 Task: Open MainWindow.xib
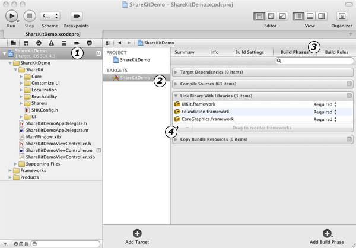(40, 137)
